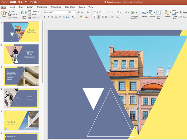This screenshot has height=140, width=187.
Task: Toggle the AutoSave switch
Action: [x=13, y=2]
